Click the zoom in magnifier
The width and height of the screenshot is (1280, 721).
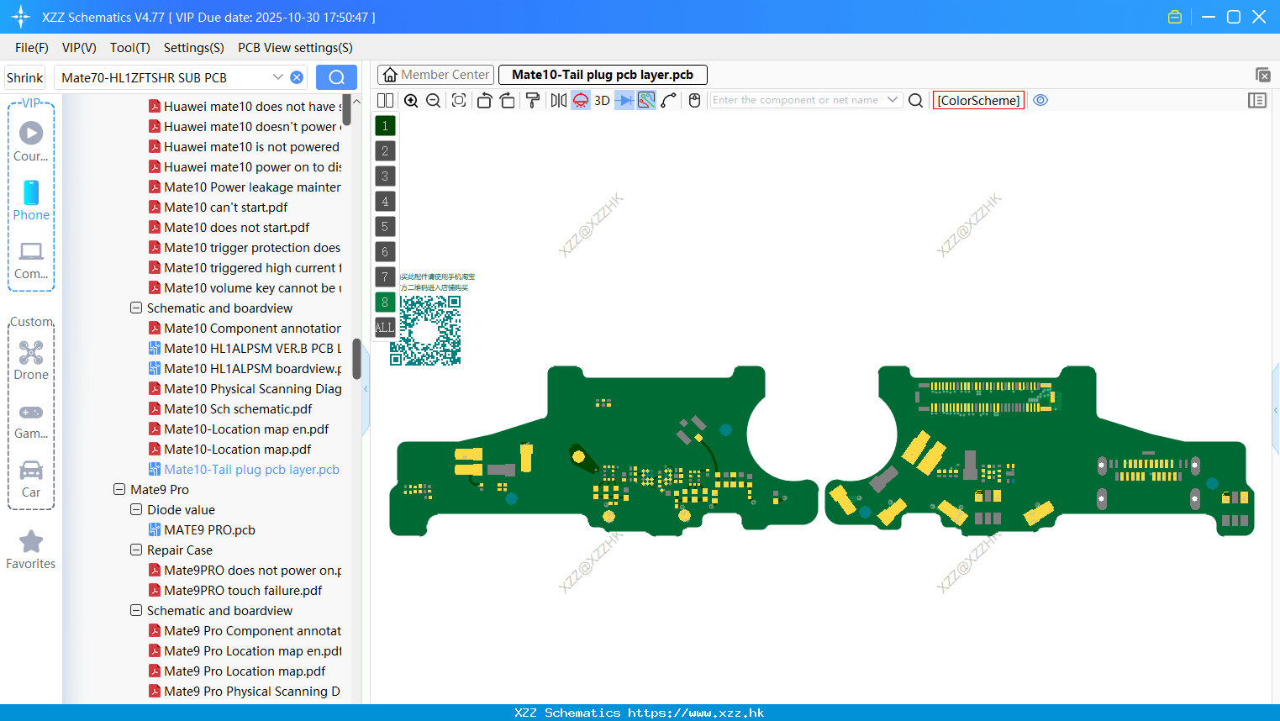click(411, 100)
